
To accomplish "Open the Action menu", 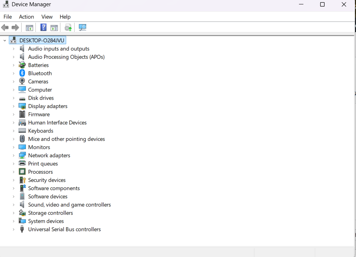I will tap(26, 17).
